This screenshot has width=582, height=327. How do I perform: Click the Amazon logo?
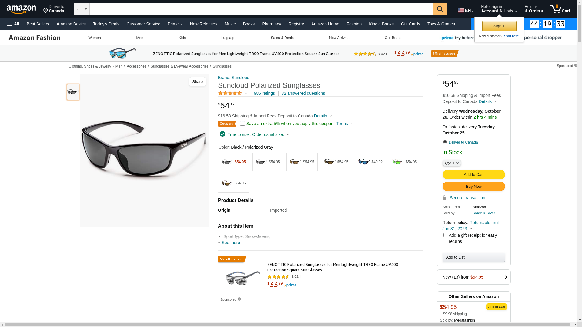[21, 9]
